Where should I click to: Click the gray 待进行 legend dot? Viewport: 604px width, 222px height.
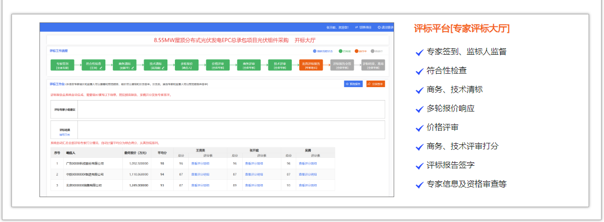373,51
